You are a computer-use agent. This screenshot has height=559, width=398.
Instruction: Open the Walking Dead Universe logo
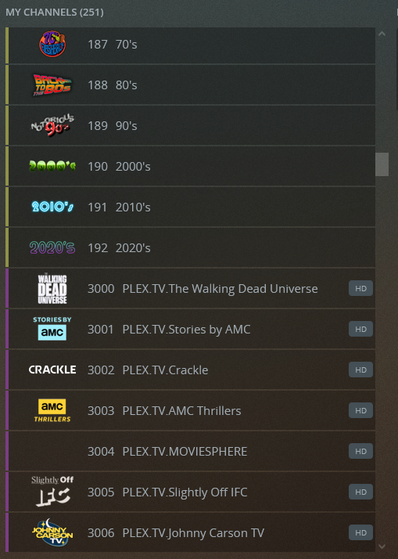click(52, 288)
